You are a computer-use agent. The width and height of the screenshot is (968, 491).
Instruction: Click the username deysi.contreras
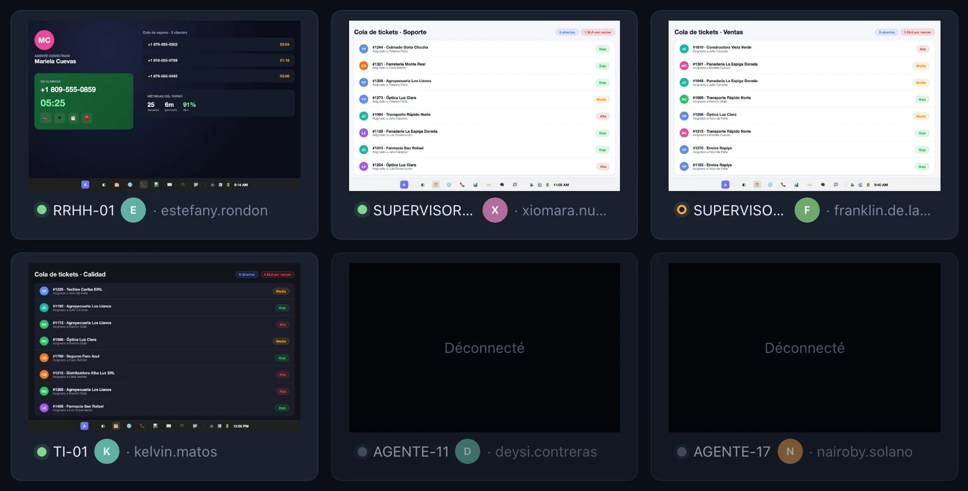point(546,452)
